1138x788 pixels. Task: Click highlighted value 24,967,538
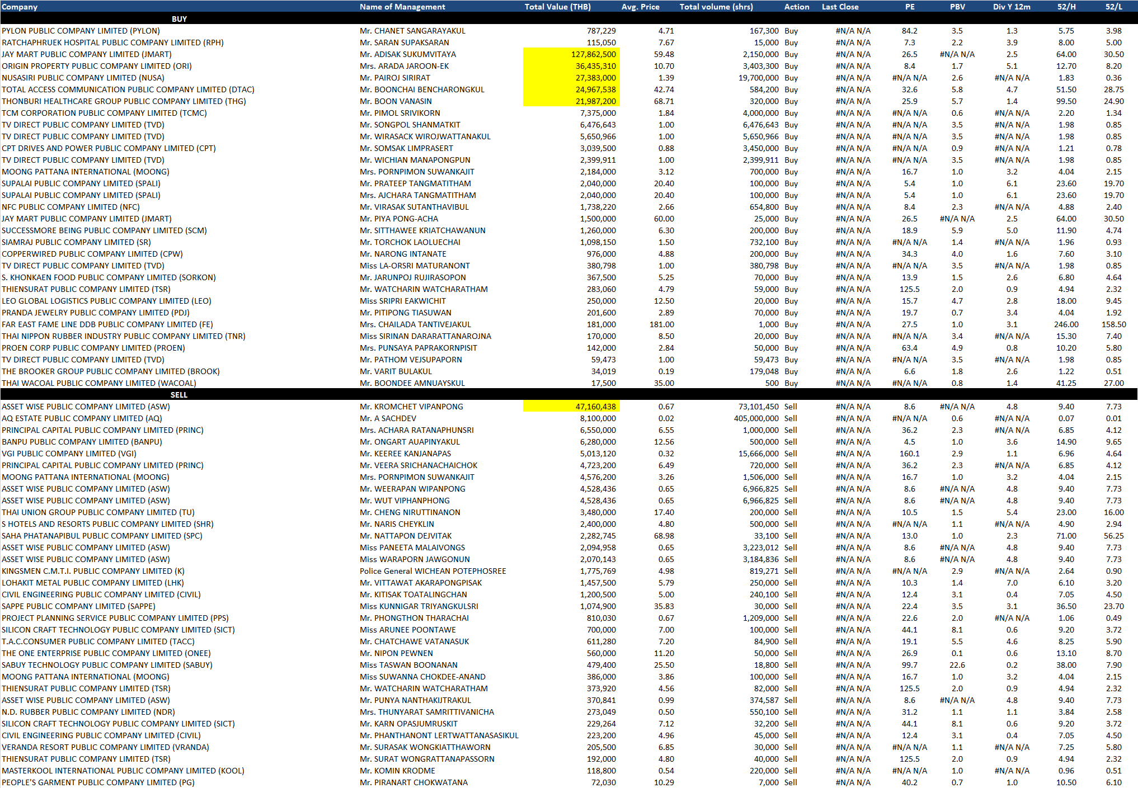(571, 89)
